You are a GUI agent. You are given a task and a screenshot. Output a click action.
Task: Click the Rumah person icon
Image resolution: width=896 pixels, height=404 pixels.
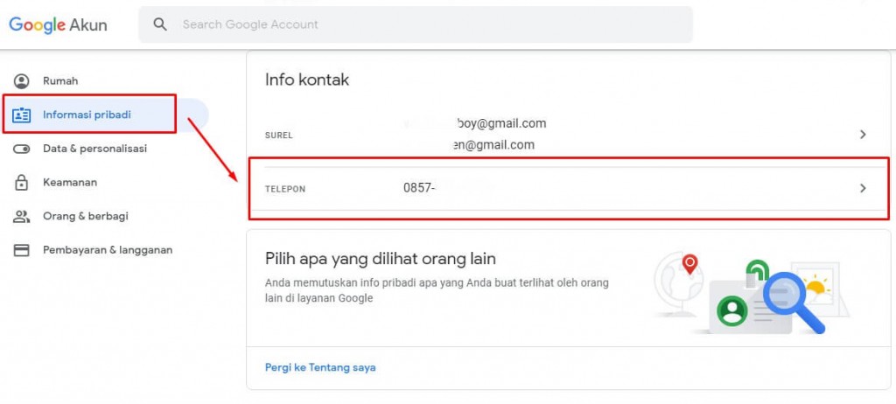pos(22,81)
